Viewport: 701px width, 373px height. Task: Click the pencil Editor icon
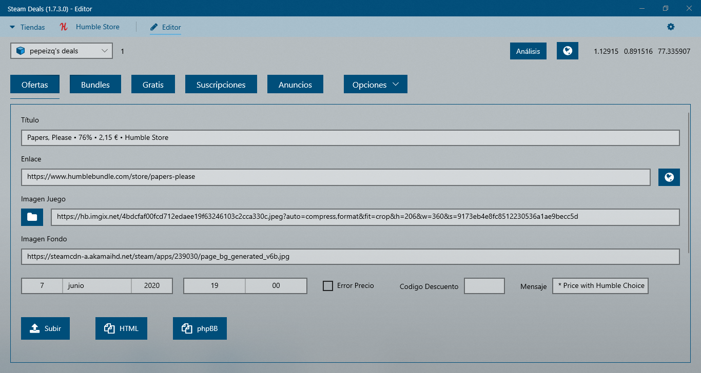click(154, 27)
